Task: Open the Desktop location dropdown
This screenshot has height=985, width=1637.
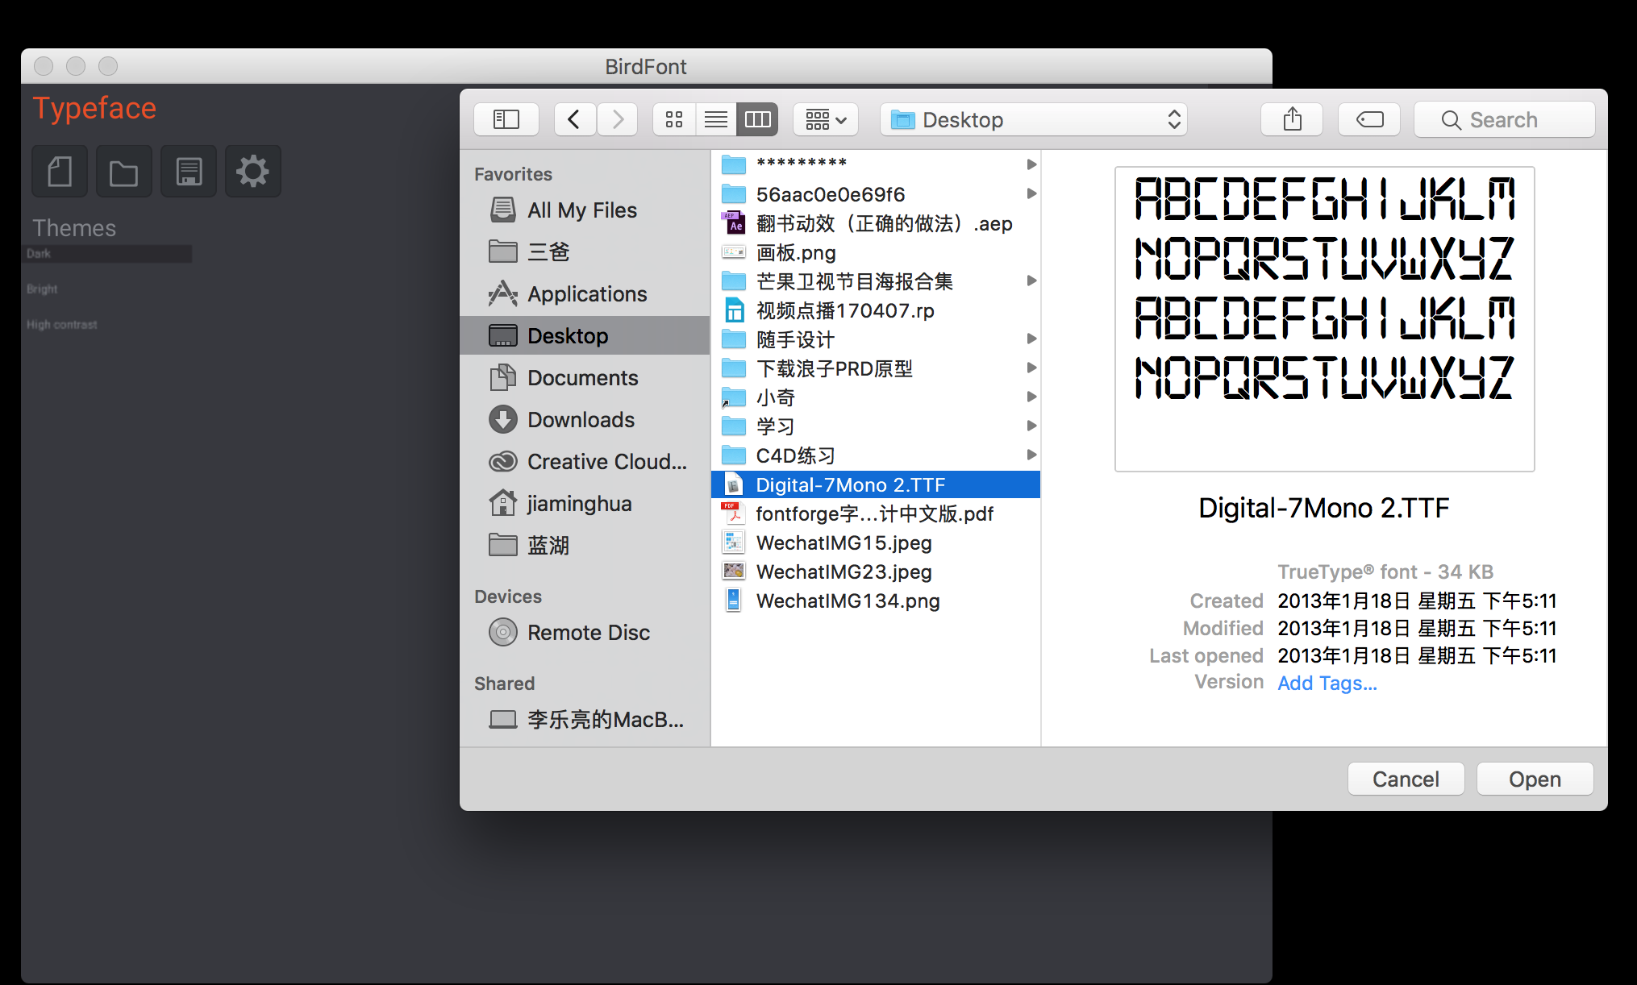Action: click(x=1034, y=120)
